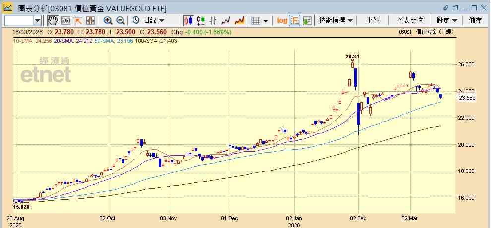Expand the stock code combo arrow

[38, 21]
